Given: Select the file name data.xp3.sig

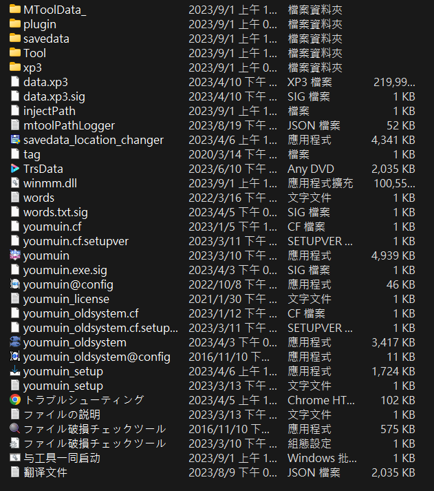Looking at the screenshot, I should click(54, 96).
